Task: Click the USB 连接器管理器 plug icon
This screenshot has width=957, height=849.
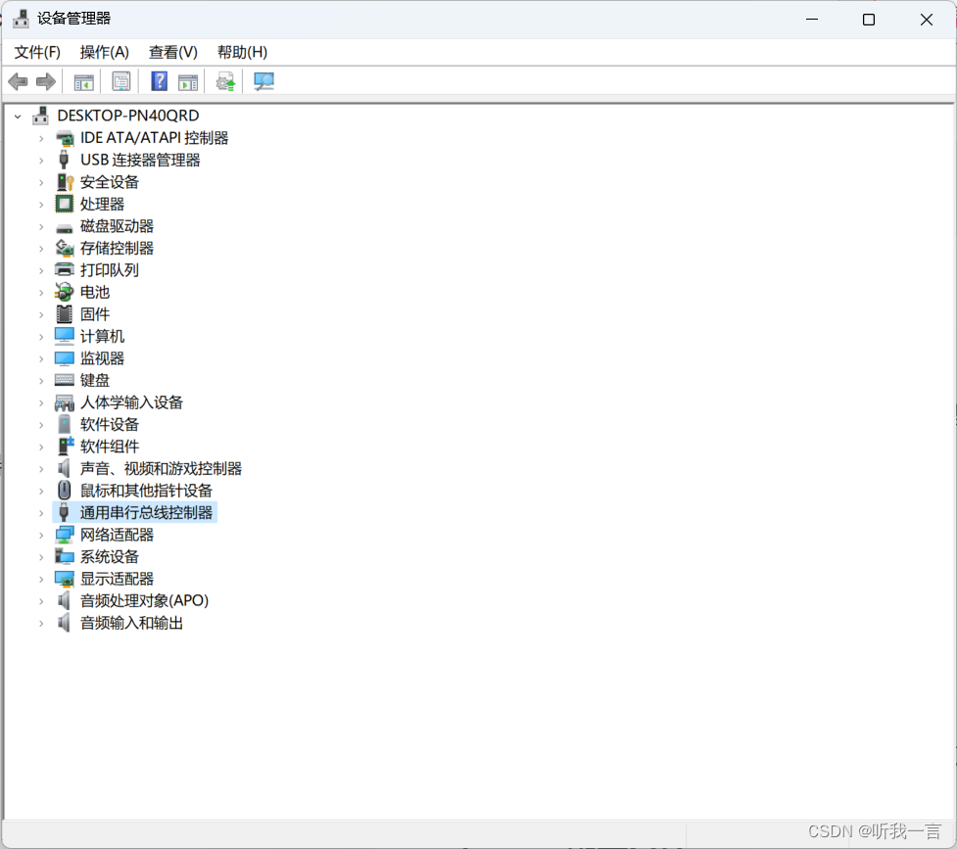Action: coord(64,160)
